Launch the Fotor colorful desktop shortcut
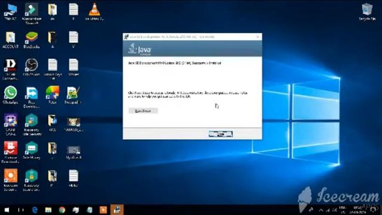Image resolution: width=382 pixels, height=215 pixels. [x=53, y=96]
